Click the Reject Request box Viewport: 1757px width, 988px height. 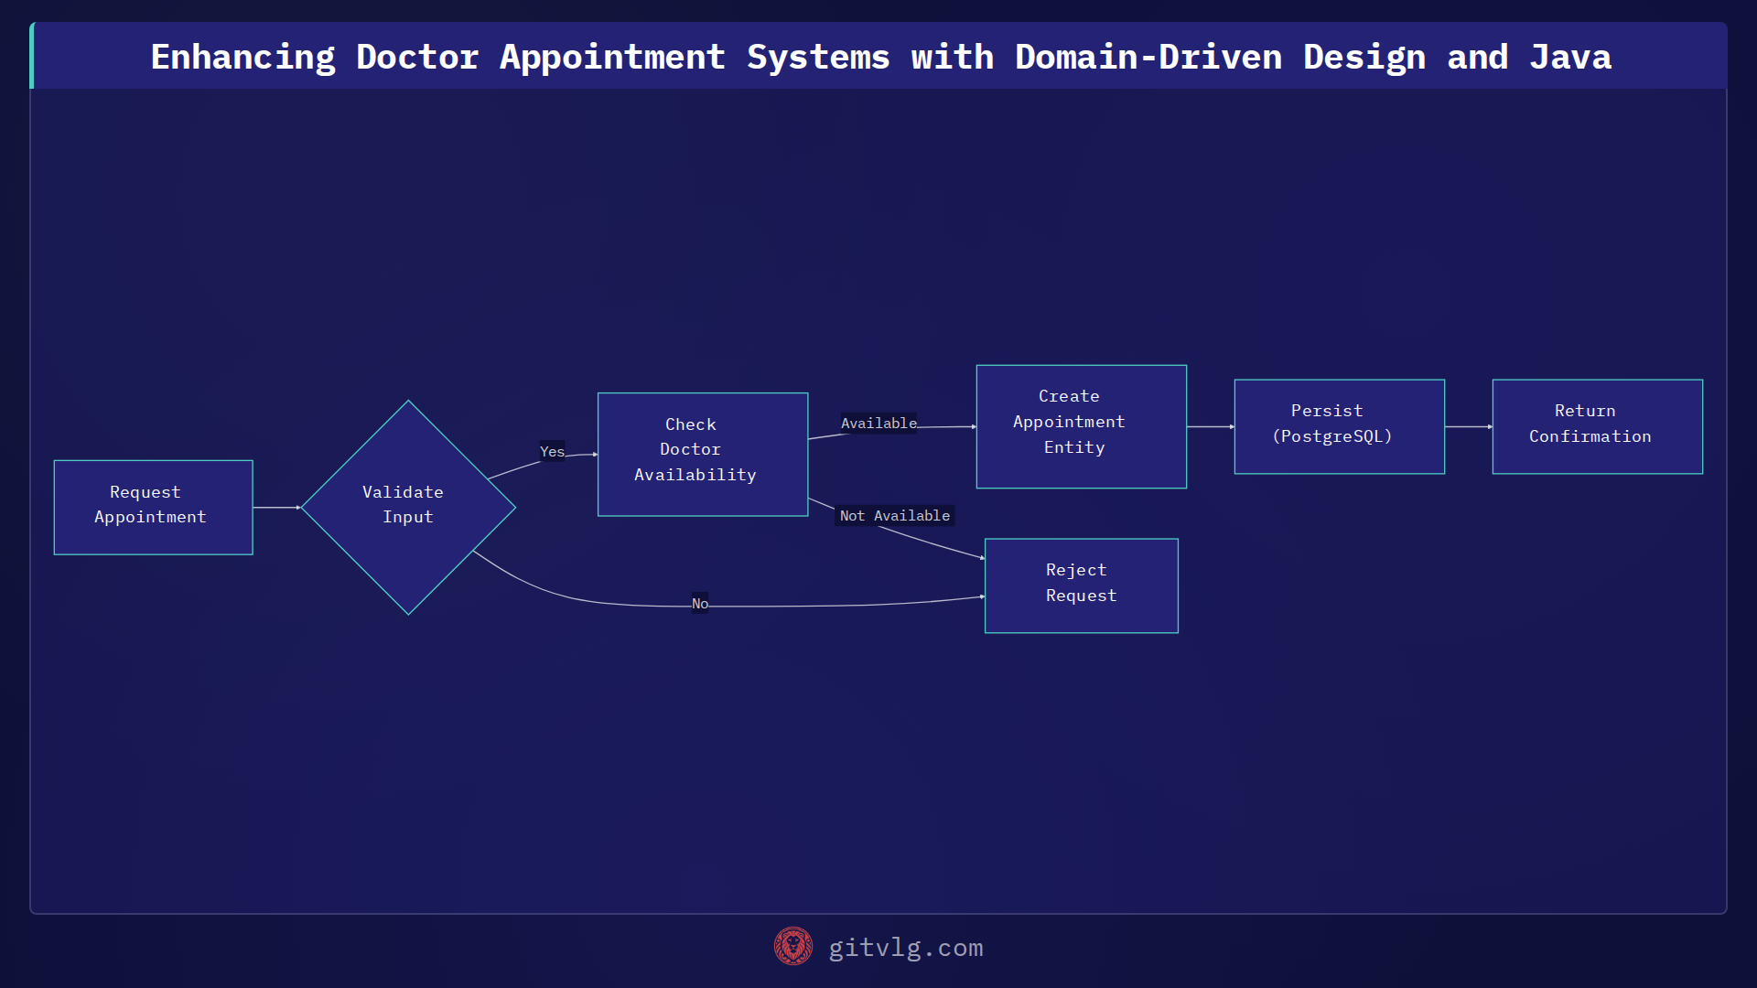click(x=1082, y=585)
